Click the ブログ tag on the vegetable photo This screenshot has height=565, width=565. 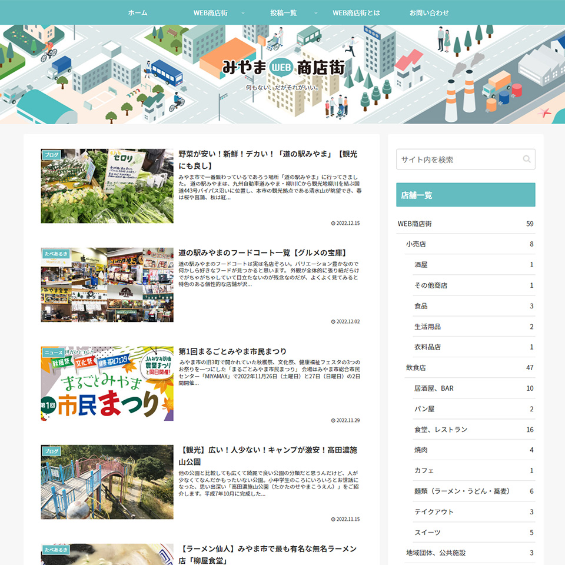click(52, 155)
